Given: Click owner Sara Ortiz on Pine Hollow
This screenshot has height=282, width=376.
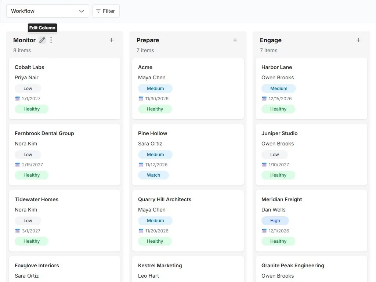Looking at the screenshot, I should (x=150, y=144).
